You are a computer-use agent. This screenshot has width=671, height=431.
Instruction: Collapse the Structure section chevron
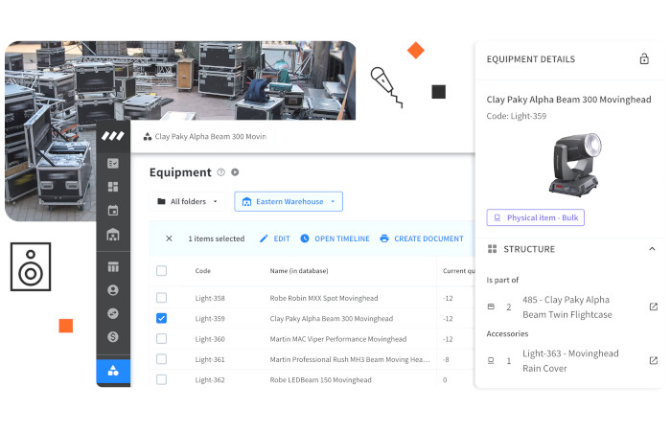652,249
